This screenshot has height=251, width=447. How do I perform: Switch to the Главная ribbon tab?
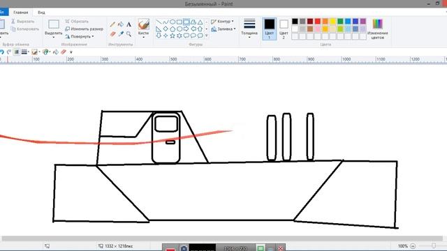21,13
